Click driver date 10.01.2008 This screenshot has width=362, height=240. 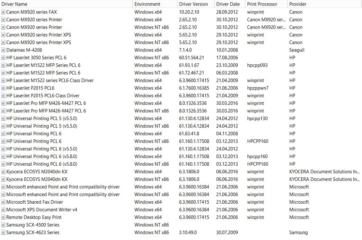pos(227,50)
